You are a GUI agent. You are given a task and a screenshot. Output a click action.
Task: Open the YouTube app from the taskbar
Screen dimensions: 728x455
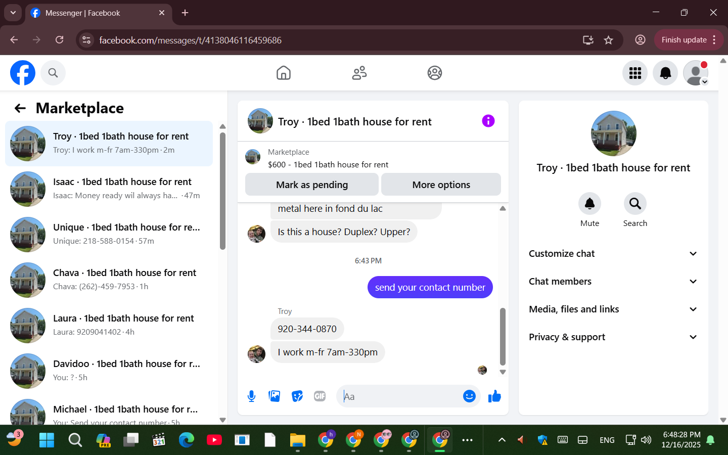pyautogui.click(x=214, y=440)
